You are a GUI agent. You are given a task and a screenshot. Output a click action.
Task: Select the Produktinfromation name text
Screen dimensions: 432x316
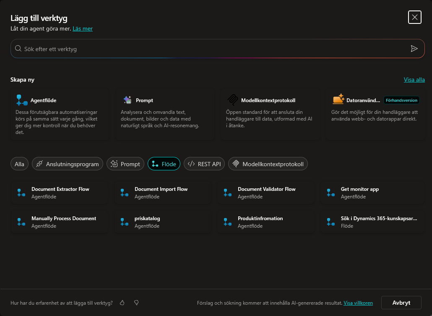pyautogui.click(x=260, y=218)
